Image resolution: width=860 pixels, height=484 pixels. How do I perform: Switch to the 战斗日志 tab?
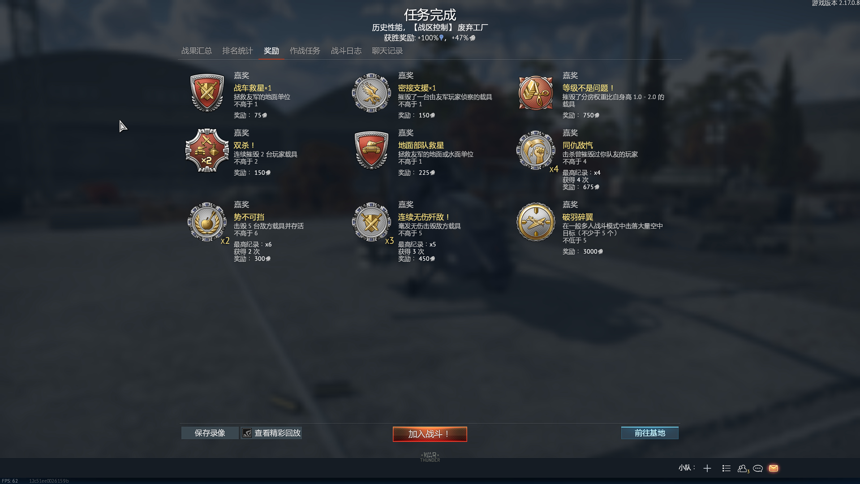(x=346, y=51)
